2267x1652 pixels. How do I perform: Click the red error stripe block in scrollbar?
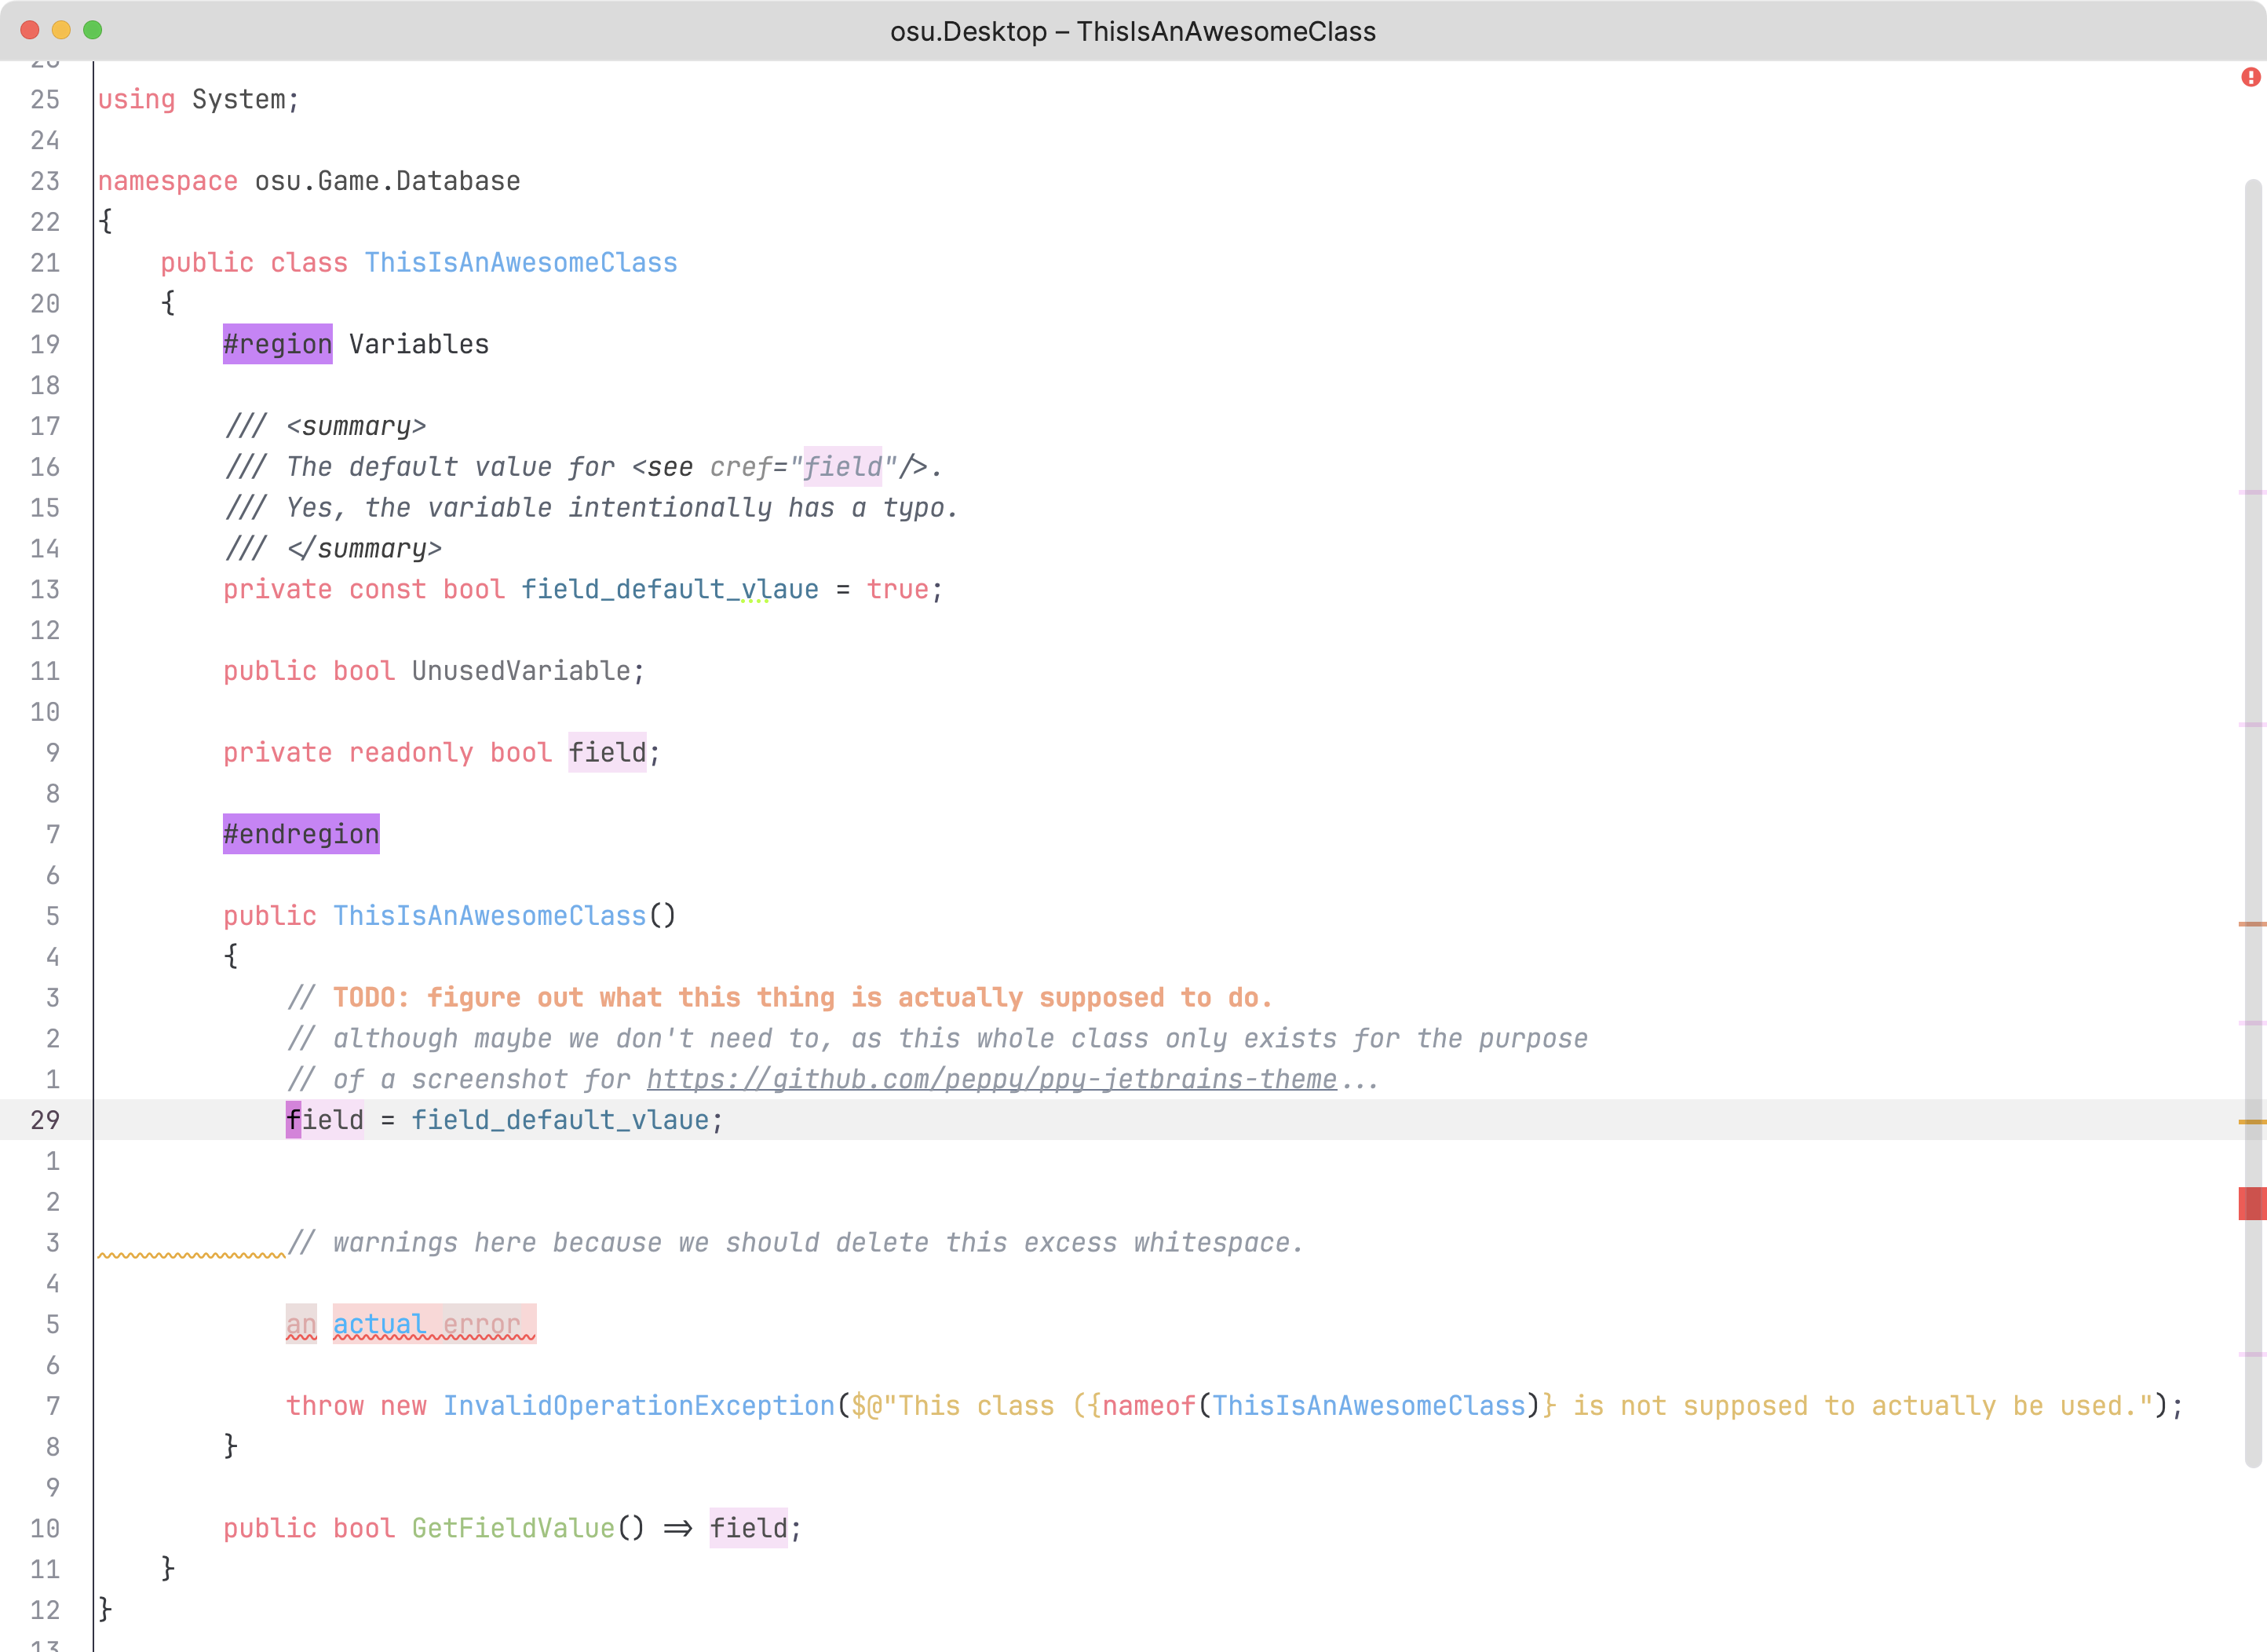point(2252,1203)
